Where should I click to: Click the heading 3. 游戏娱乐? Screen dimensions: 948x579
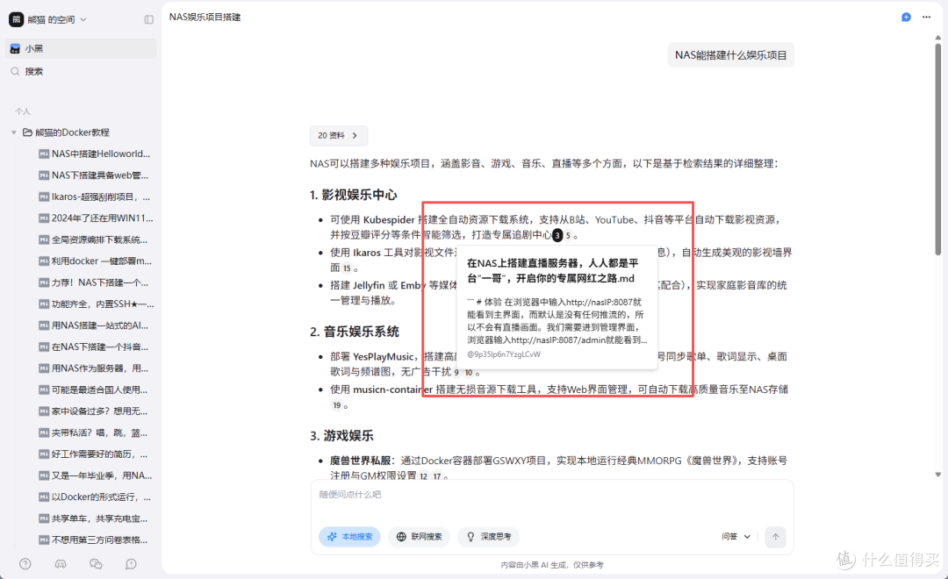(341, 436)
